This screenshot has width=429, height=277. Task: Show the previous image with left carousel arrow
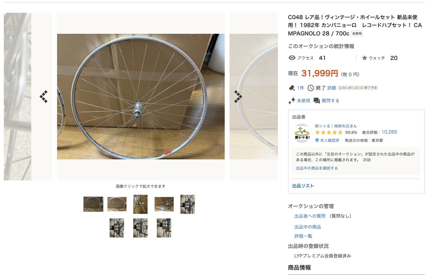pyautogui.click(x=44, y=97)
